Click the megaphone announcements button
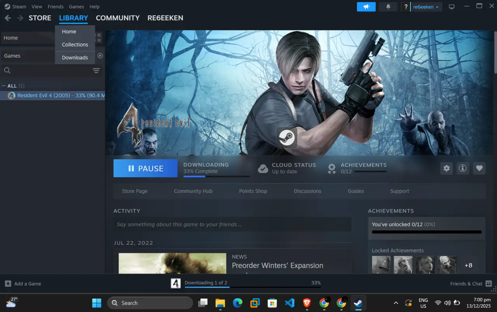The image size is (497, 312). 366,7
